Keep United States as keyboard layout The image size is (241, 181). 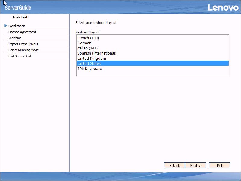pos(88,63)
